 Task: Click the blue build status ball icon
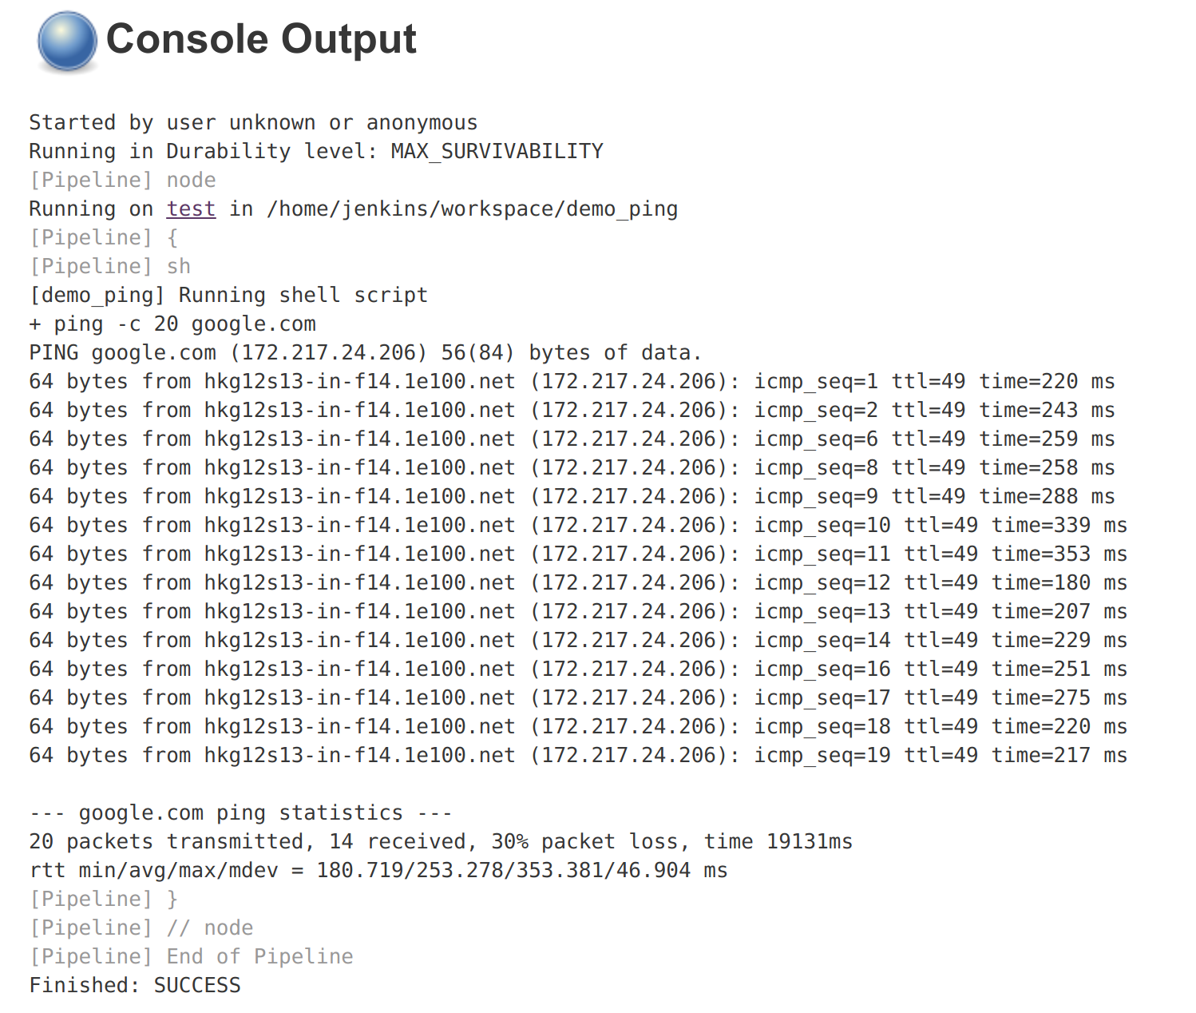(67, 42)
